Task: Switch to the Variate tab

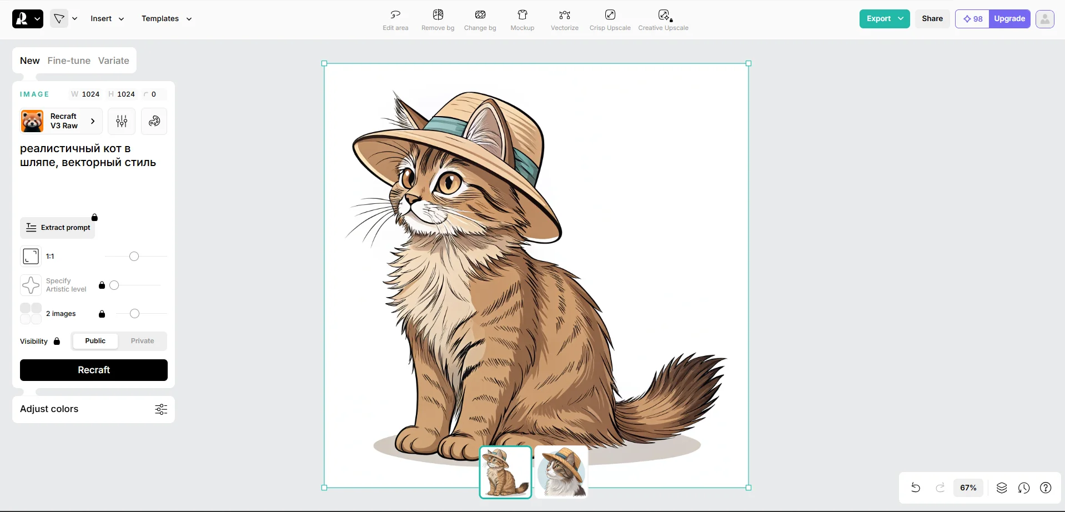Action: 114,61
